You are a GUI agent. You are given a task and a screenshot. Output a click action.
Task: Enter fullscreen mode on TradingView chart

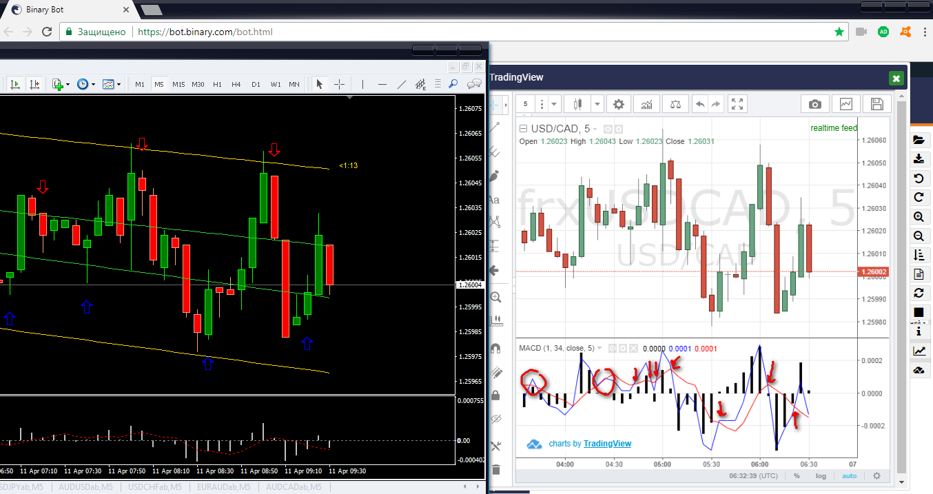[737, 104]
